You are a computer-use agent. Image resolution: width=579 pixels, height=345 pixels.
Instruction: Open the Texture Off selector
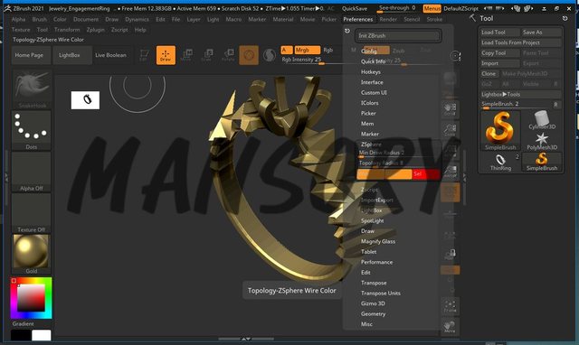tap(32, 213)
